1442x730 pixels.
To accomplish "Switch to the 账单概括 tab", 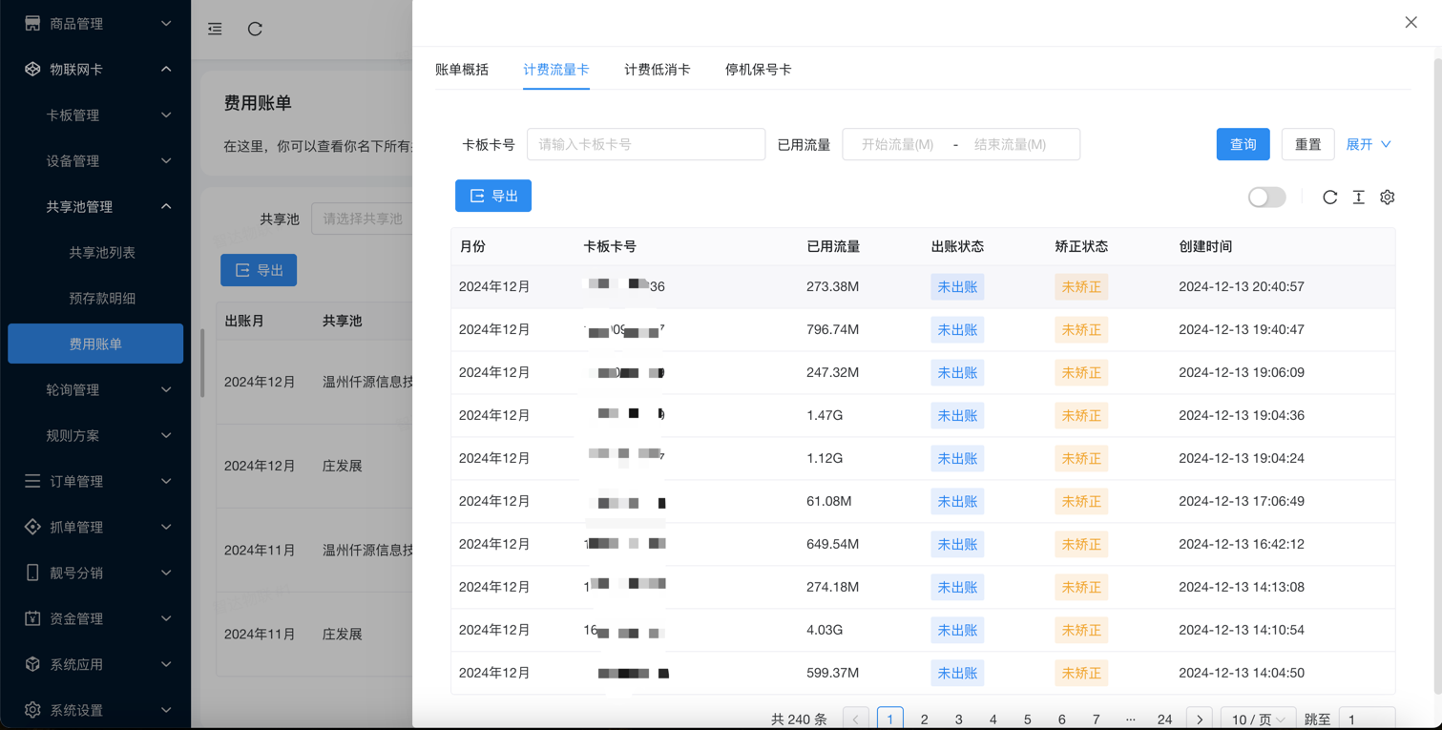I will pos(462,70).
